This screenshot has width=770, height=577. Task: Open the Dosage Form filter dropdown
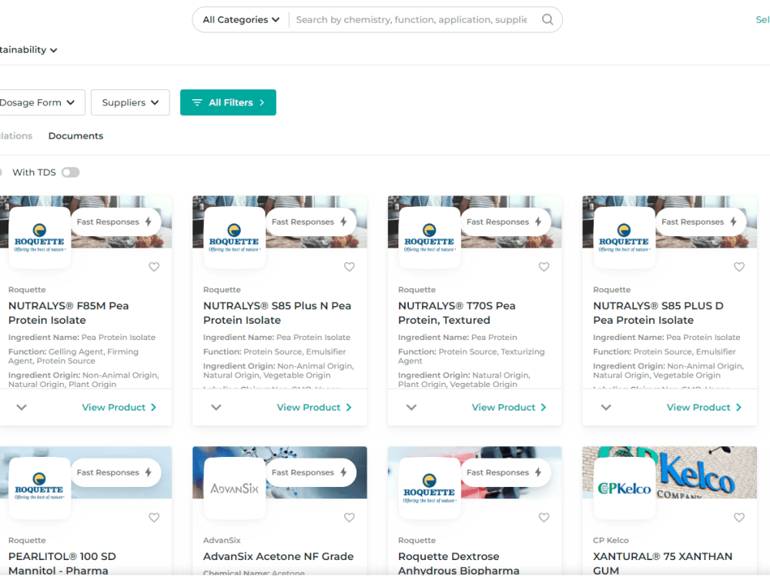pyautogui.click(x=39, y=102)
